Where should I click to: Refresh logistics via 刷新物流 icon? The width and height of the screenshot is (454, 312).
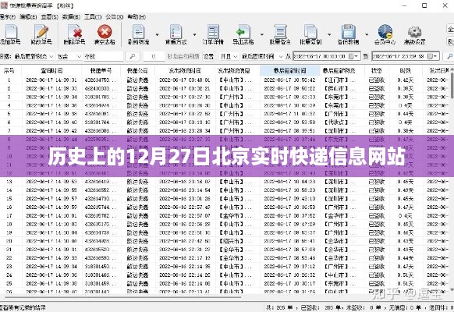(x=138, y=35)
